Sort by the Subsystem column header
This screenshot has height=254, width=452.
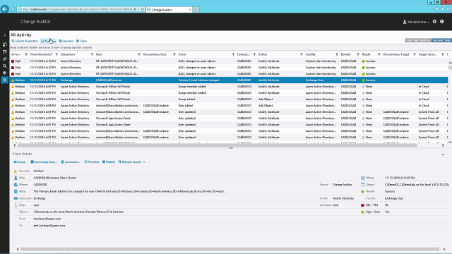click(x=68, y=54)
